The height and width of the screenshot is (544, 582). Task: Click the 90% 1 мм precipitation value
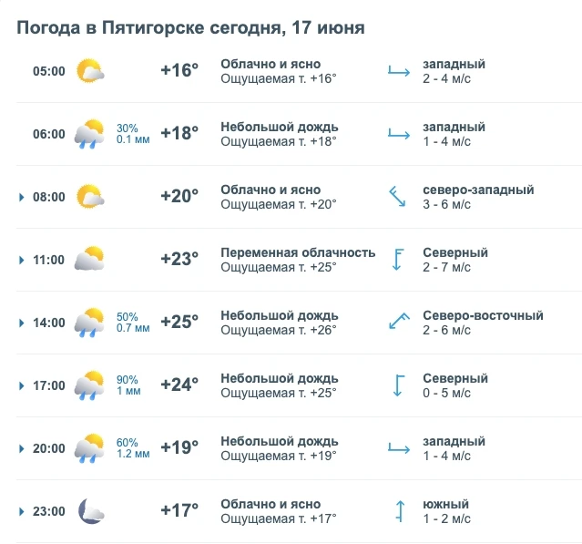point(128,385)
